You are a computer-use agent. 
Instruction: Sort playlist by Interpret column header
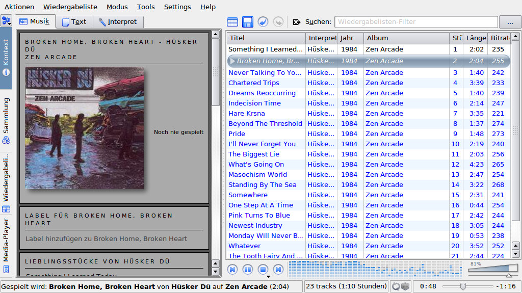321,38
